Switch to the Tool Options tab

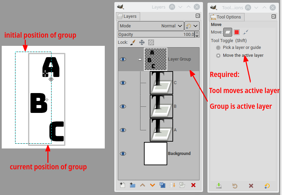(227, 17)
